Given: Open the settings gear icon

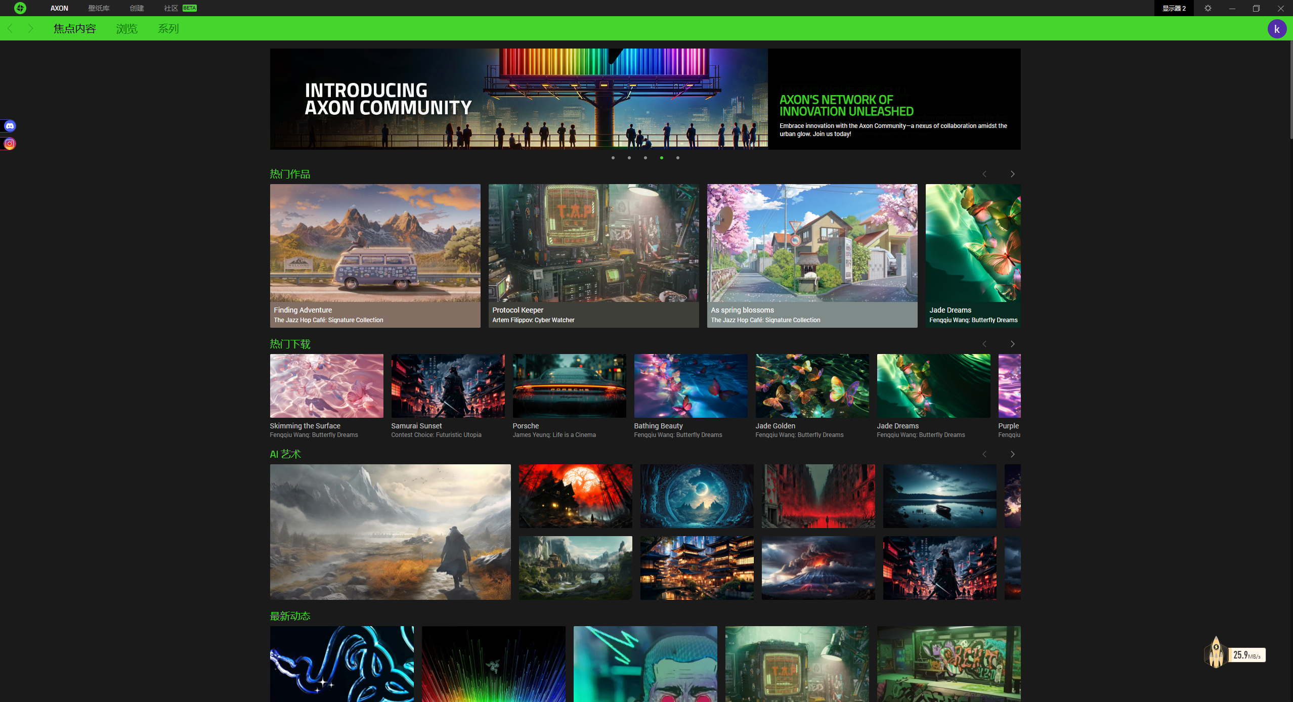Looking at the screenshot, I should pos(1208,8).
